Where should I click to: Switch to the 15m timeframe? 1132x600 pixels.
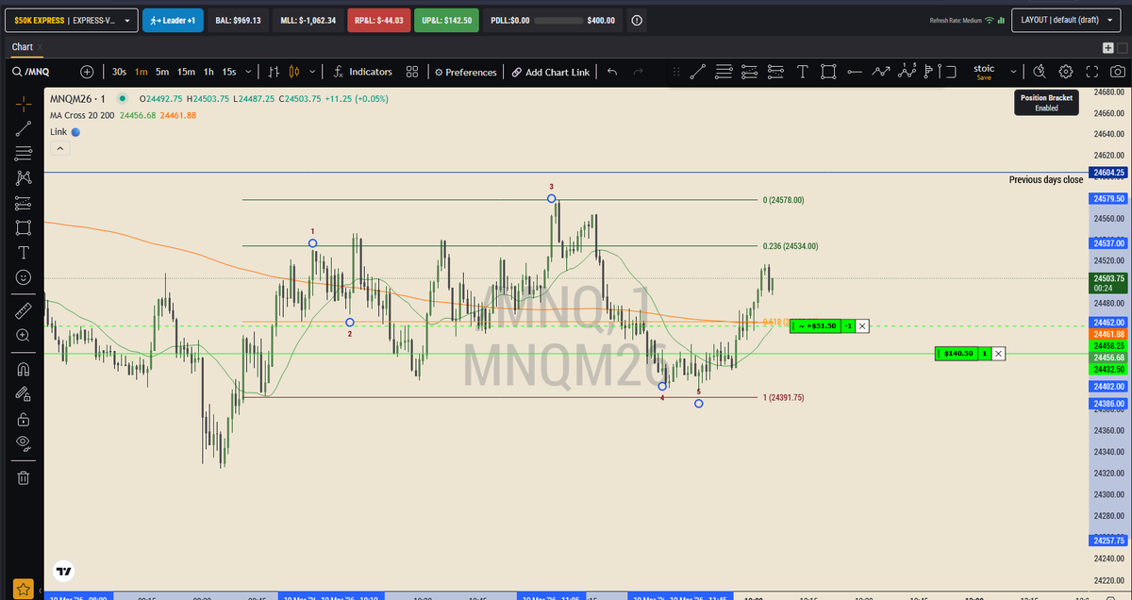(187, 72)
